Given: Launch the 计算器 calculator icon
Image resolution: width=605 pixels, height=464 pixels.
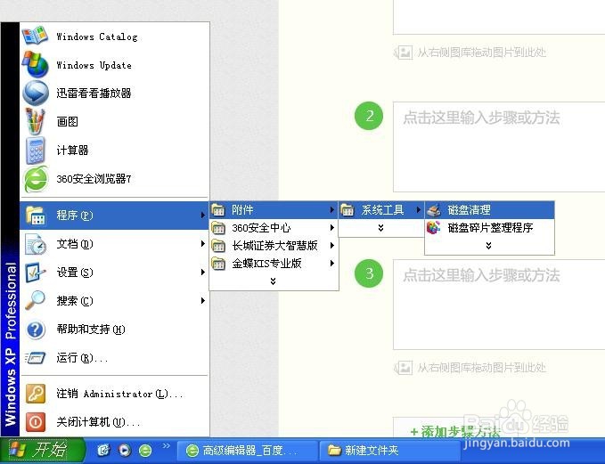Looking at the screenshot, I should pyautogui.click(x=35, y=150).
